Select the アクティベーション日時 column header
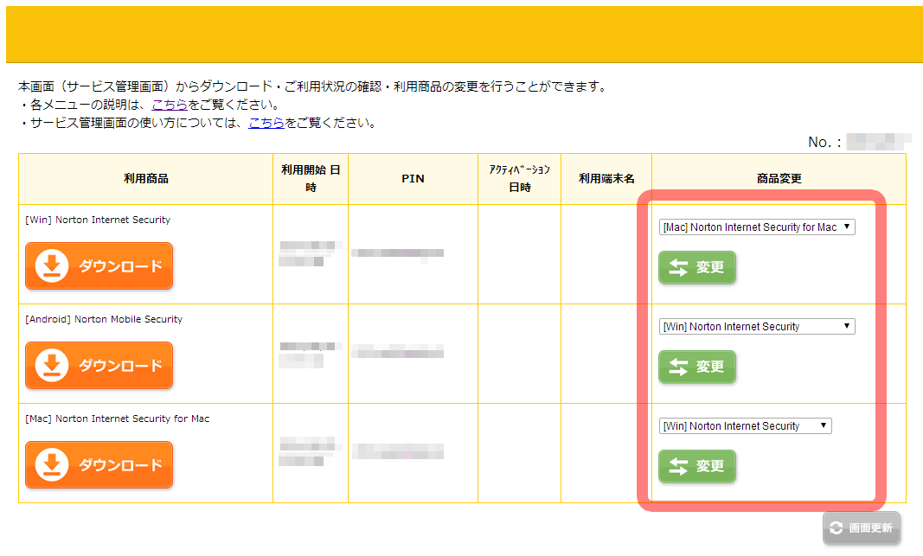923x556 pixels. point(520,179)
